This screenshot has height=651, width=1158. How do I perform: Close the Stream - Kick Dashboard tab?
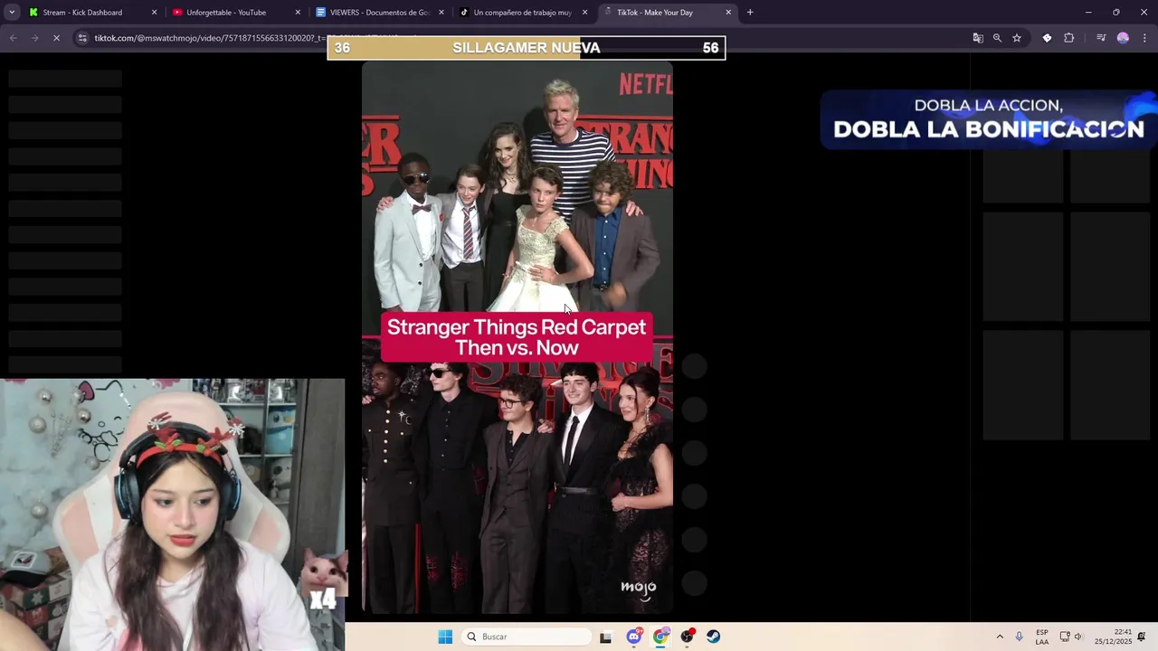point(154,13)
